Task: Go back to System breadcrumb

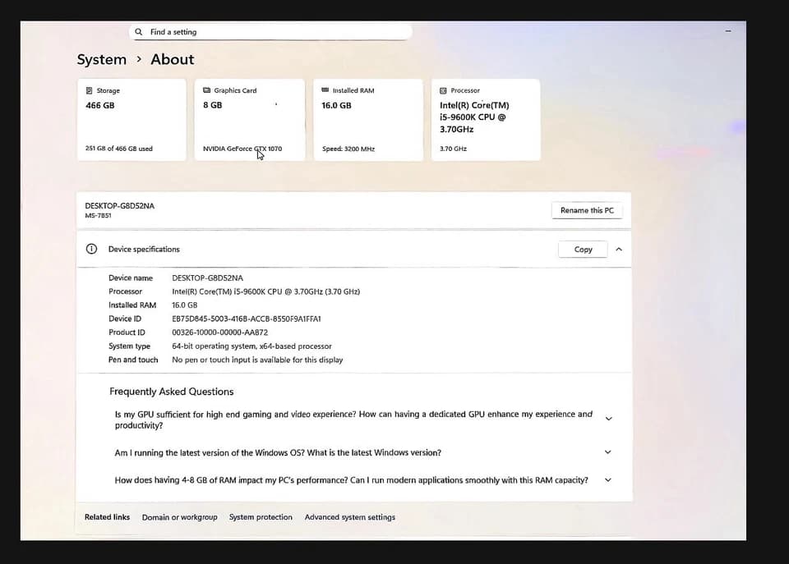Action: pos(102,59)
